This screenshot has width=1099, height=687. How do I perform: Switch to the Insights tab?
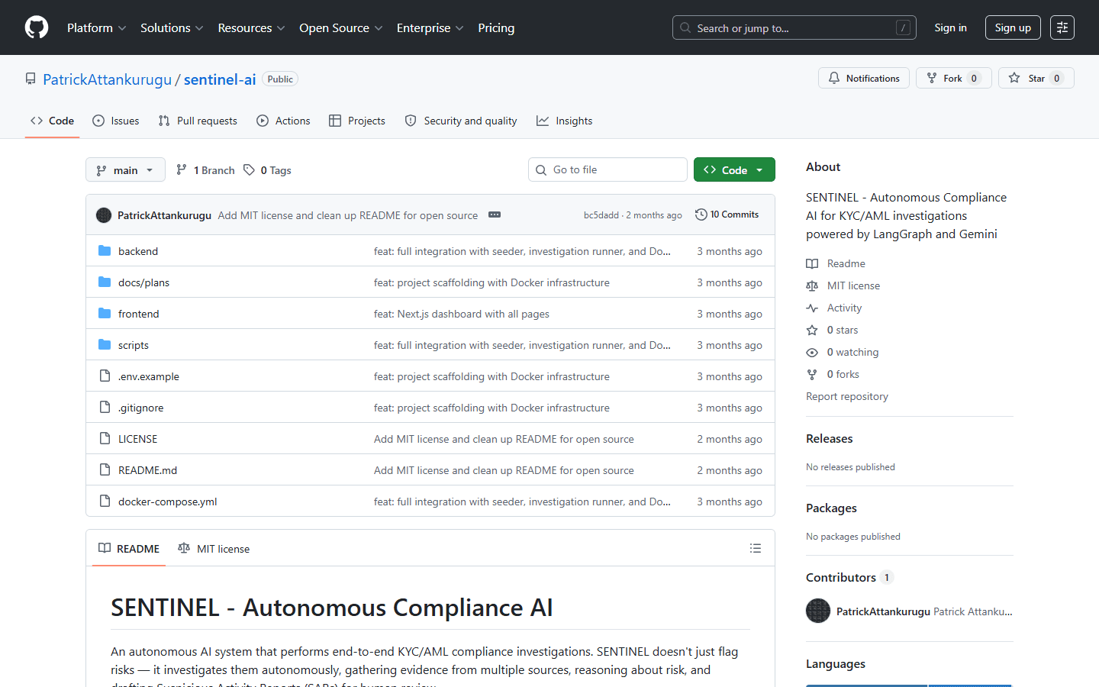coord(564,121)
